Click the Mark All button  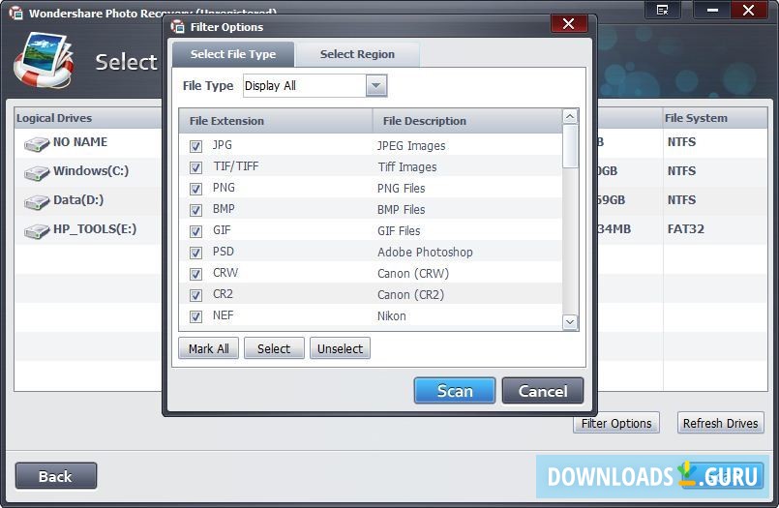click(209, 348)
